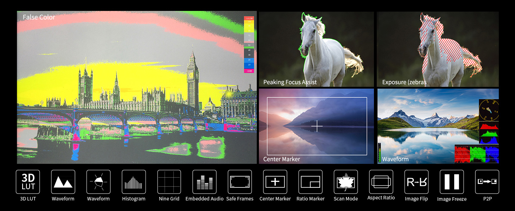The image size is (515, 211).
Task: Select the 3D LUT icon
Action: (x=27, y=182)
